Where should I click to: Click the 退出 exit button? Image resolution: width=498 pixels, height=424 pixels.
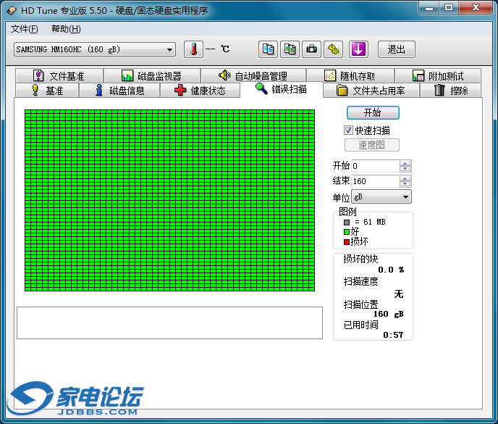pyautogui.click(x=396, y=49)
